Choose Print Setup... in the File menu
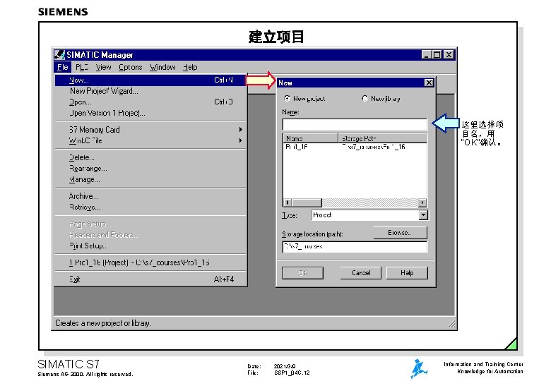This screenshot has width=551, height=381. tap(150, 246)
